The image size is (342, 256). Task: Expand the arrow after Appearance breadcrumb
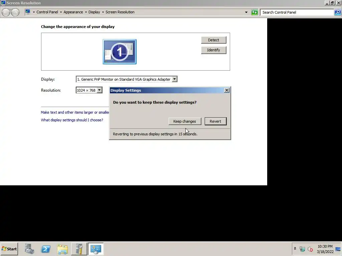(86, 12)
